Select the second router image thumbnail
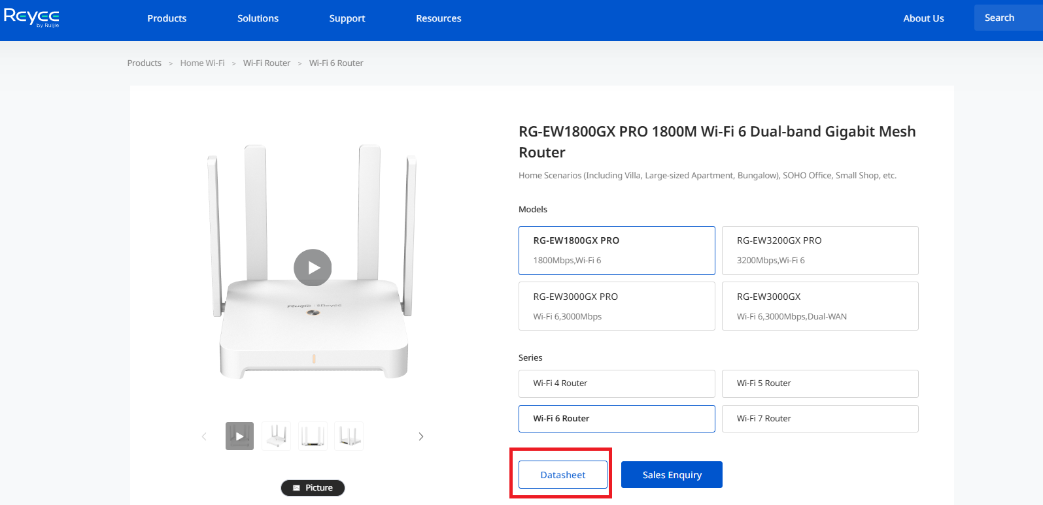 [x=277, y=436]
